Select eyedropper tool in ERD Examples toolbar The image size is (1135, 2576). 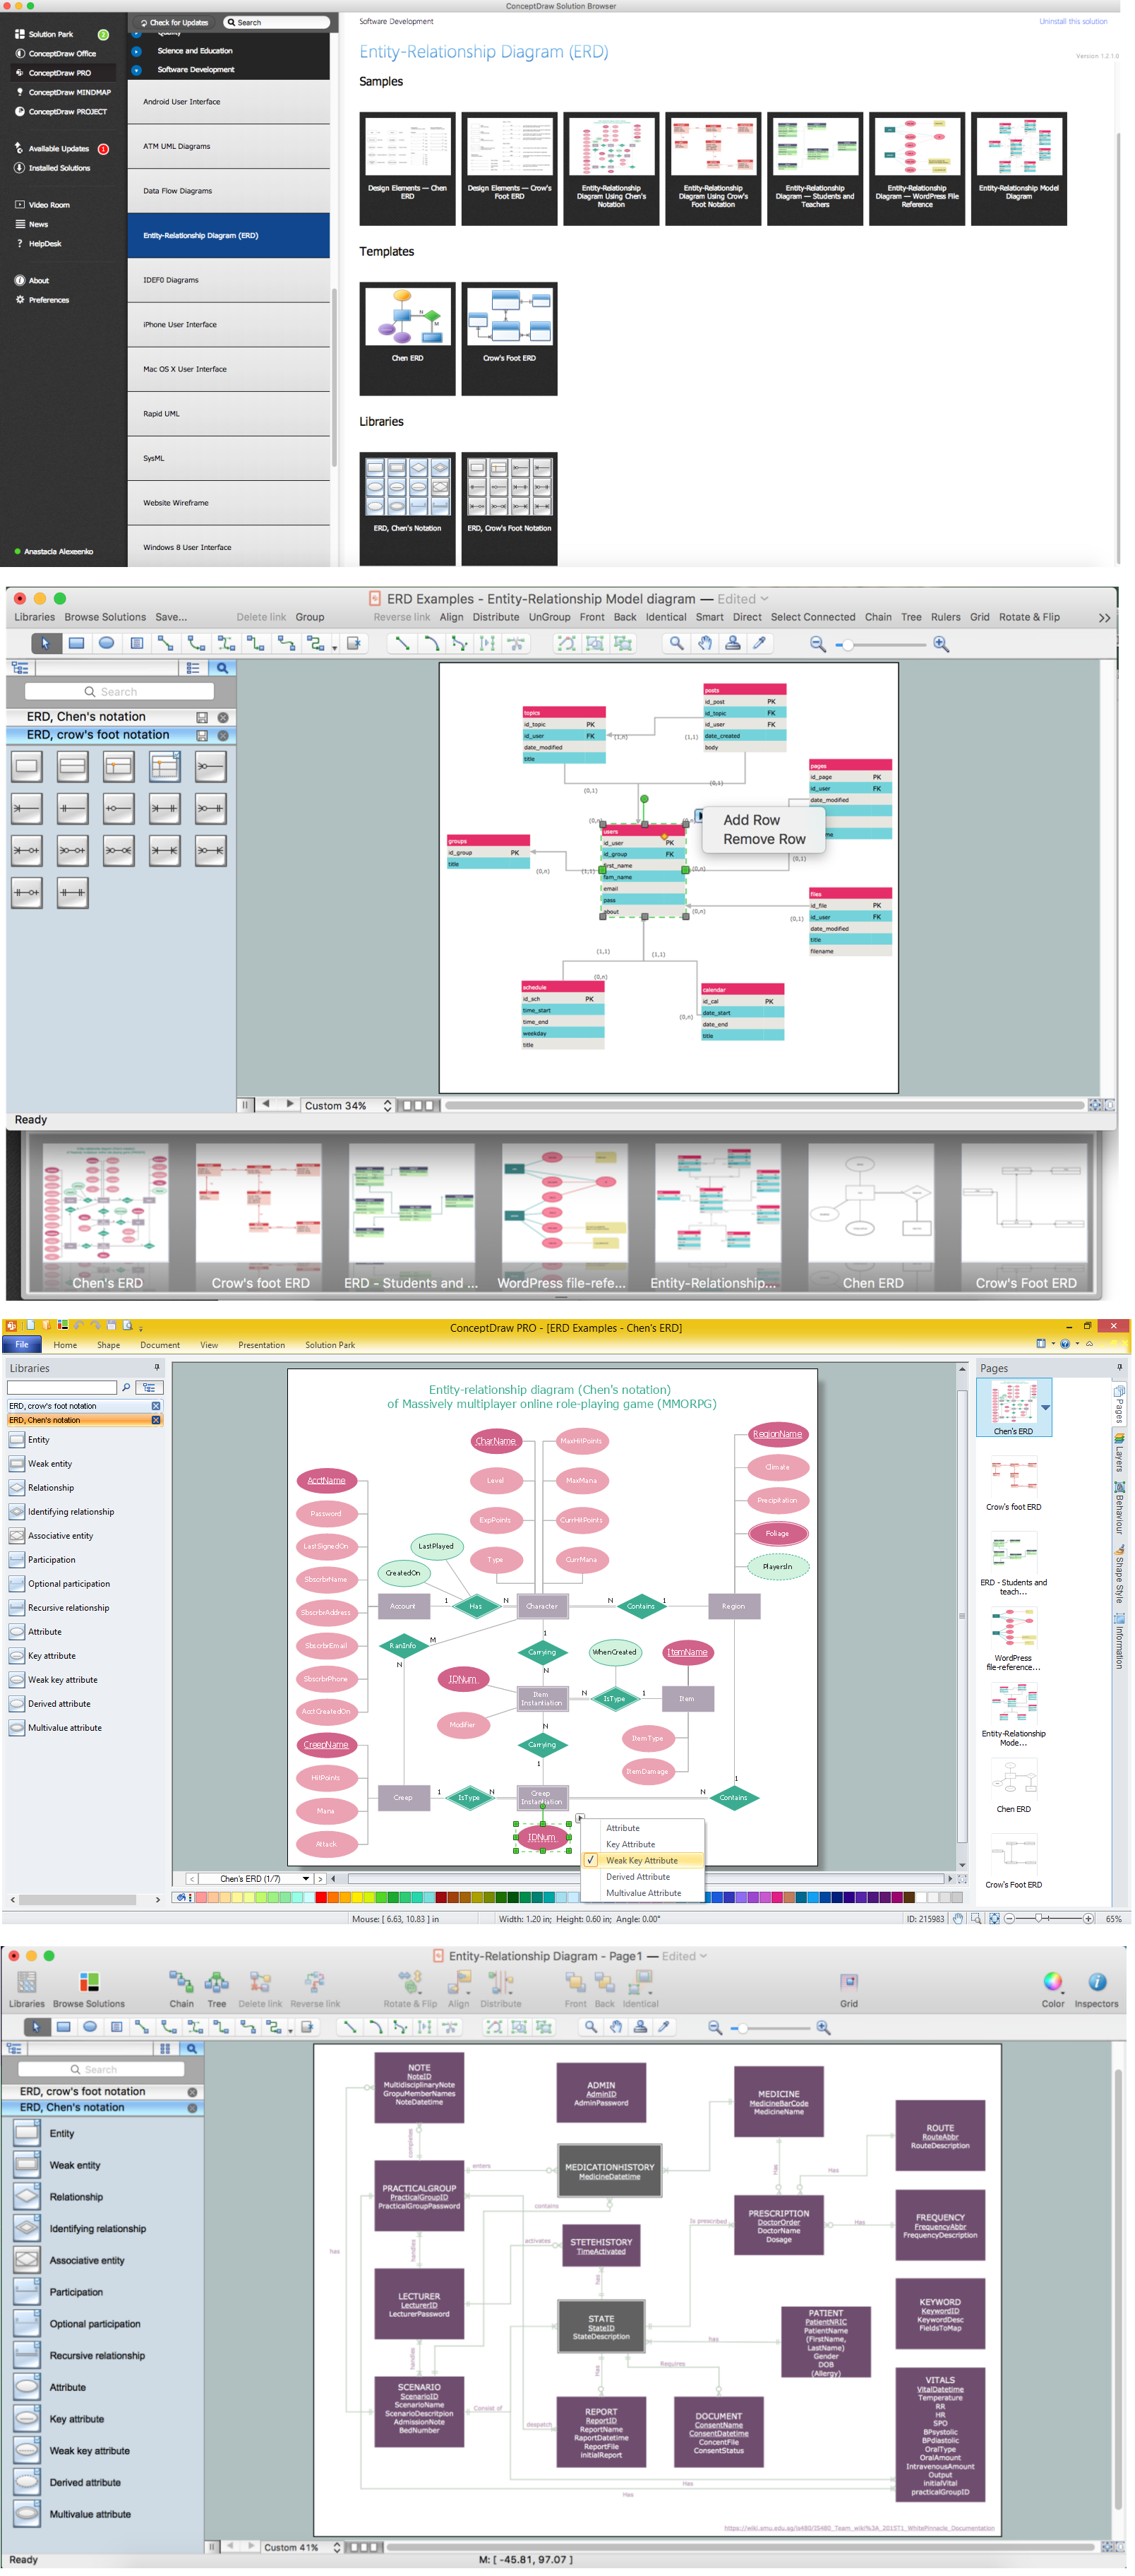[759, 643]
